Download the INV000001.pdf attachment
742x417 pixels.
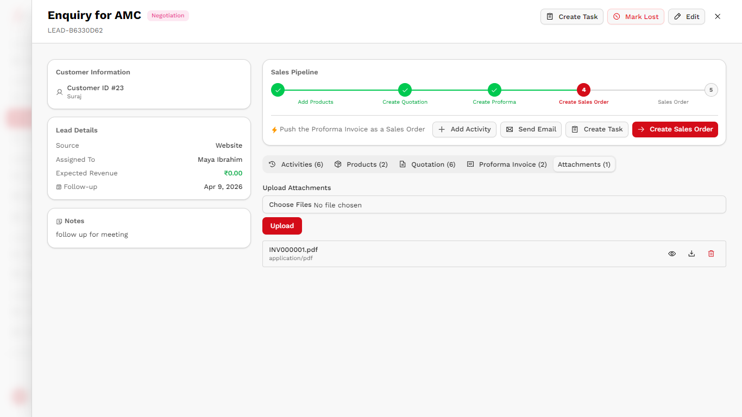(x=691, y=254)
